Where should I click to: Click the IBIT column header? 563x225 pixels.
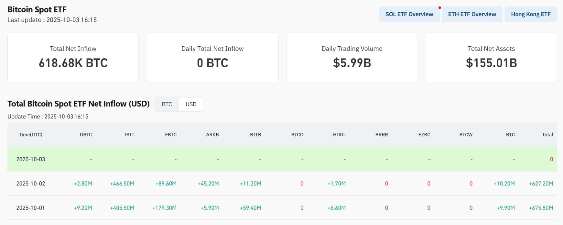[129, 135]
